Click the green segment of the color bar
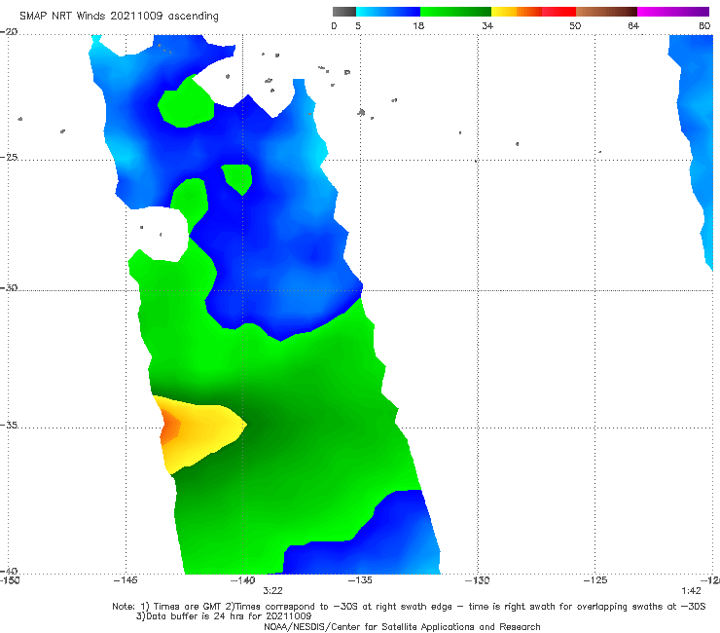The width and height of the screenshot is (720, 633). coord(455,12)
